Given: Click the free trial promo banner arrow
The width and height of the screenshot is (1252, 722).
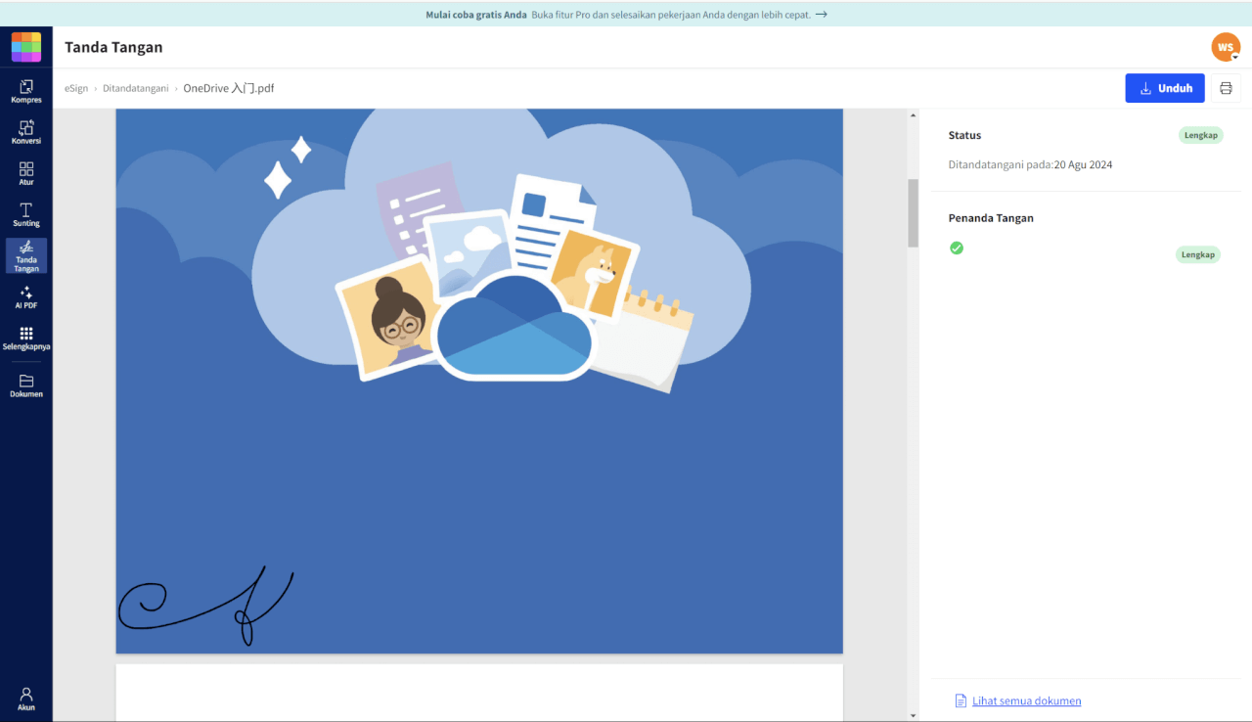Looking at the screenshot, I should pos(822,15).
